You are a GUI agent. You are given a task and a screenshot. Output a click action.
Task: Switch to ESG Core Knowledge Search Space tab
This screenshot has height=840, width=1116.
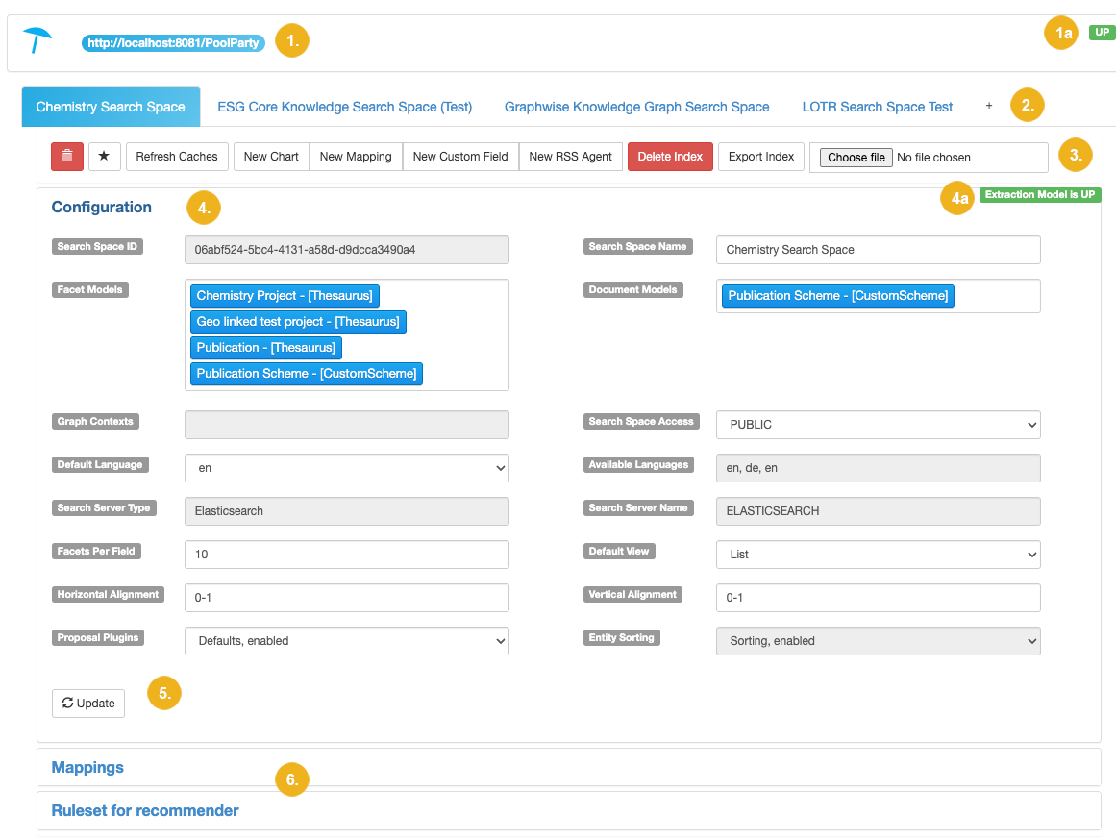click(x=344, y=107)
